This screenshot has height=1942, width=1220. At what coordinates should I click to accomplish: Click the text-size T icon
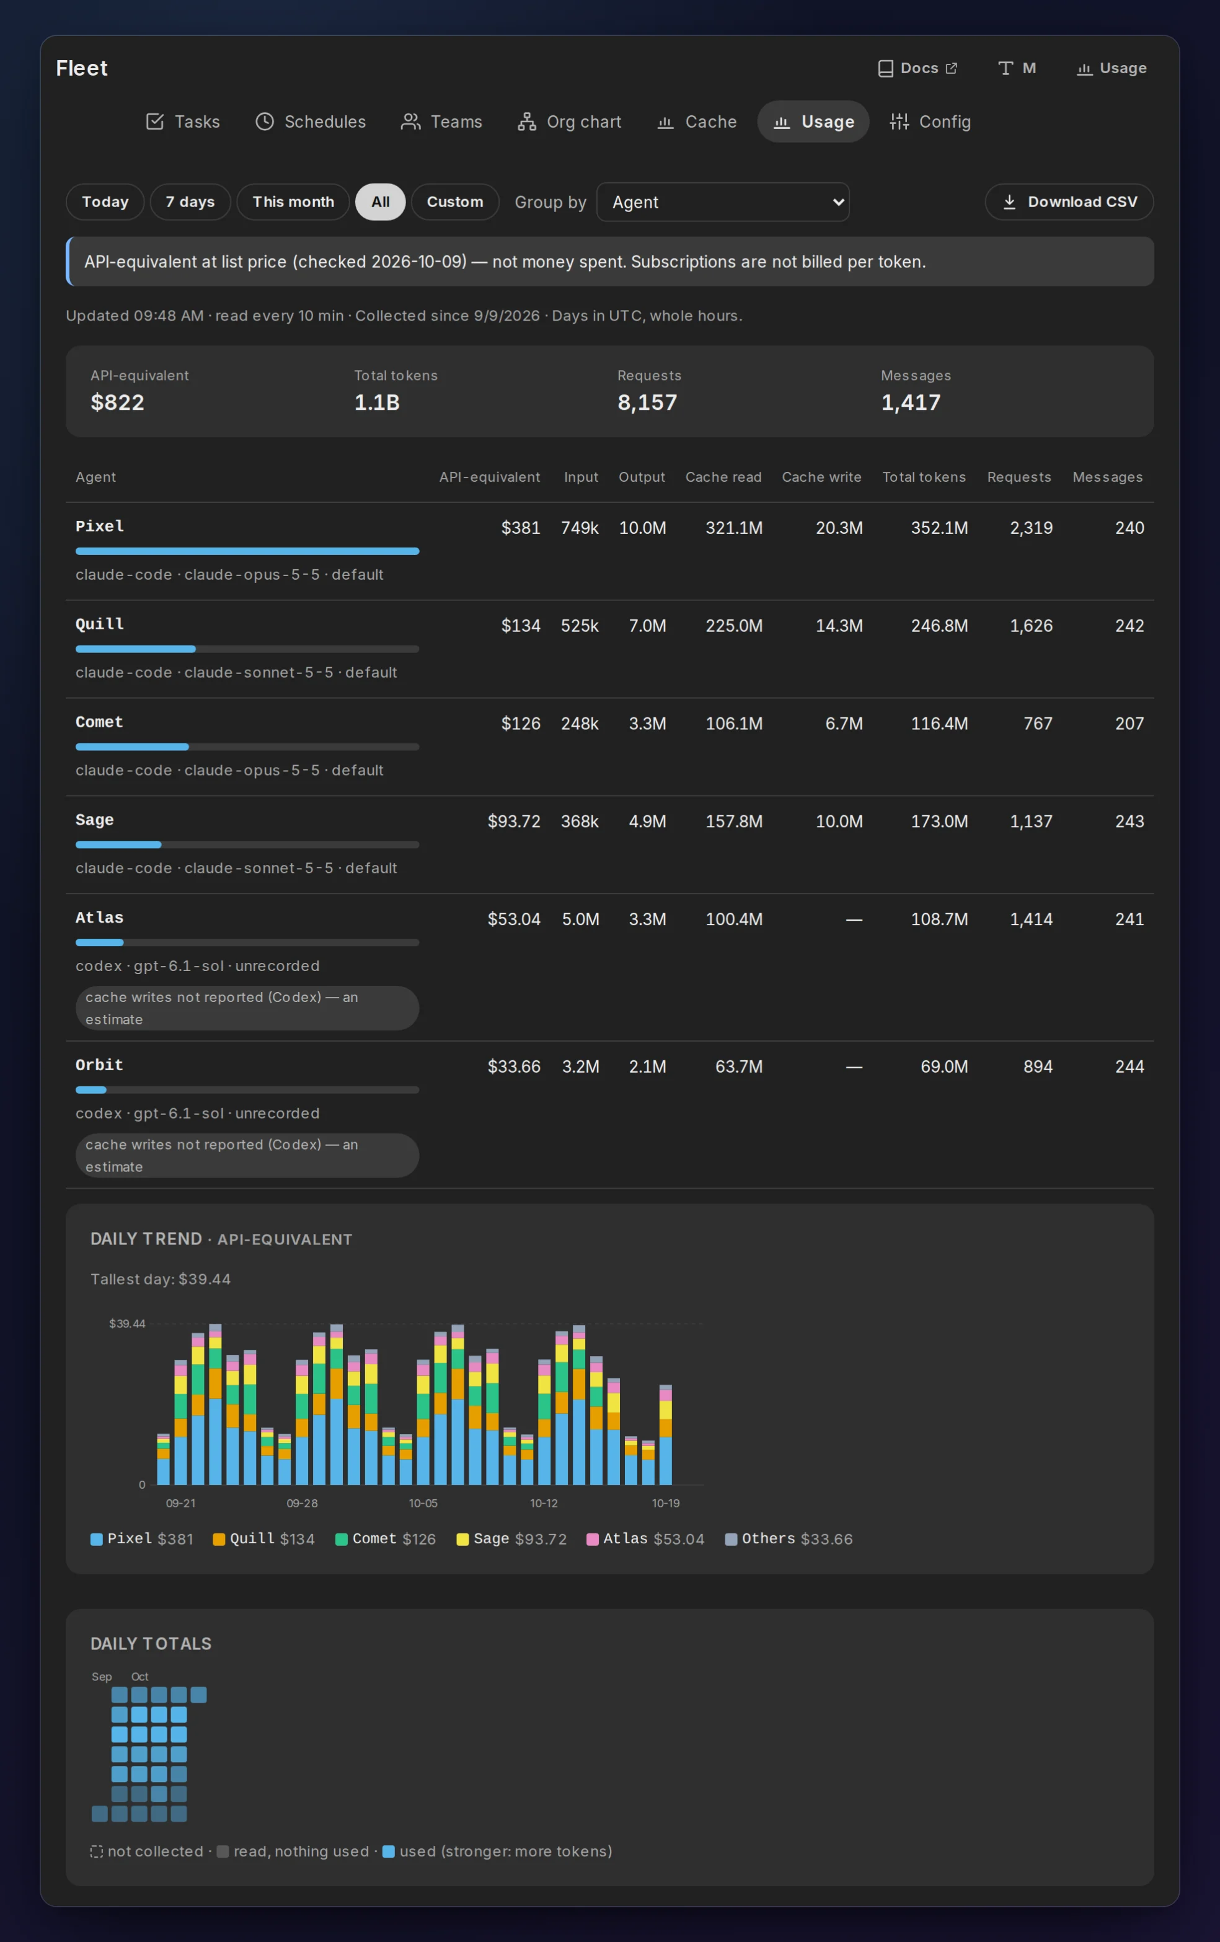click(1006, 69)
